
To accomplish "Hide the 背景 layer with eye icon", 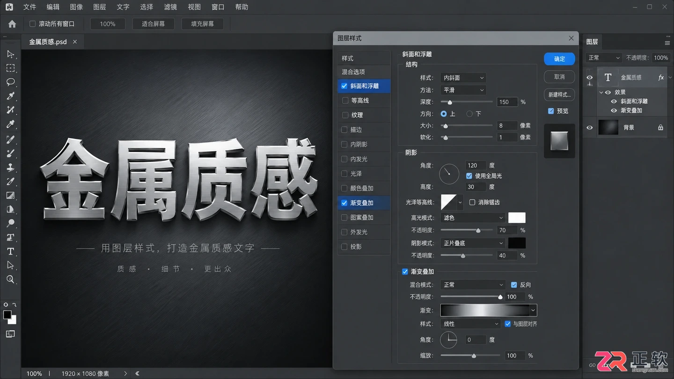I will coord(590,127).
